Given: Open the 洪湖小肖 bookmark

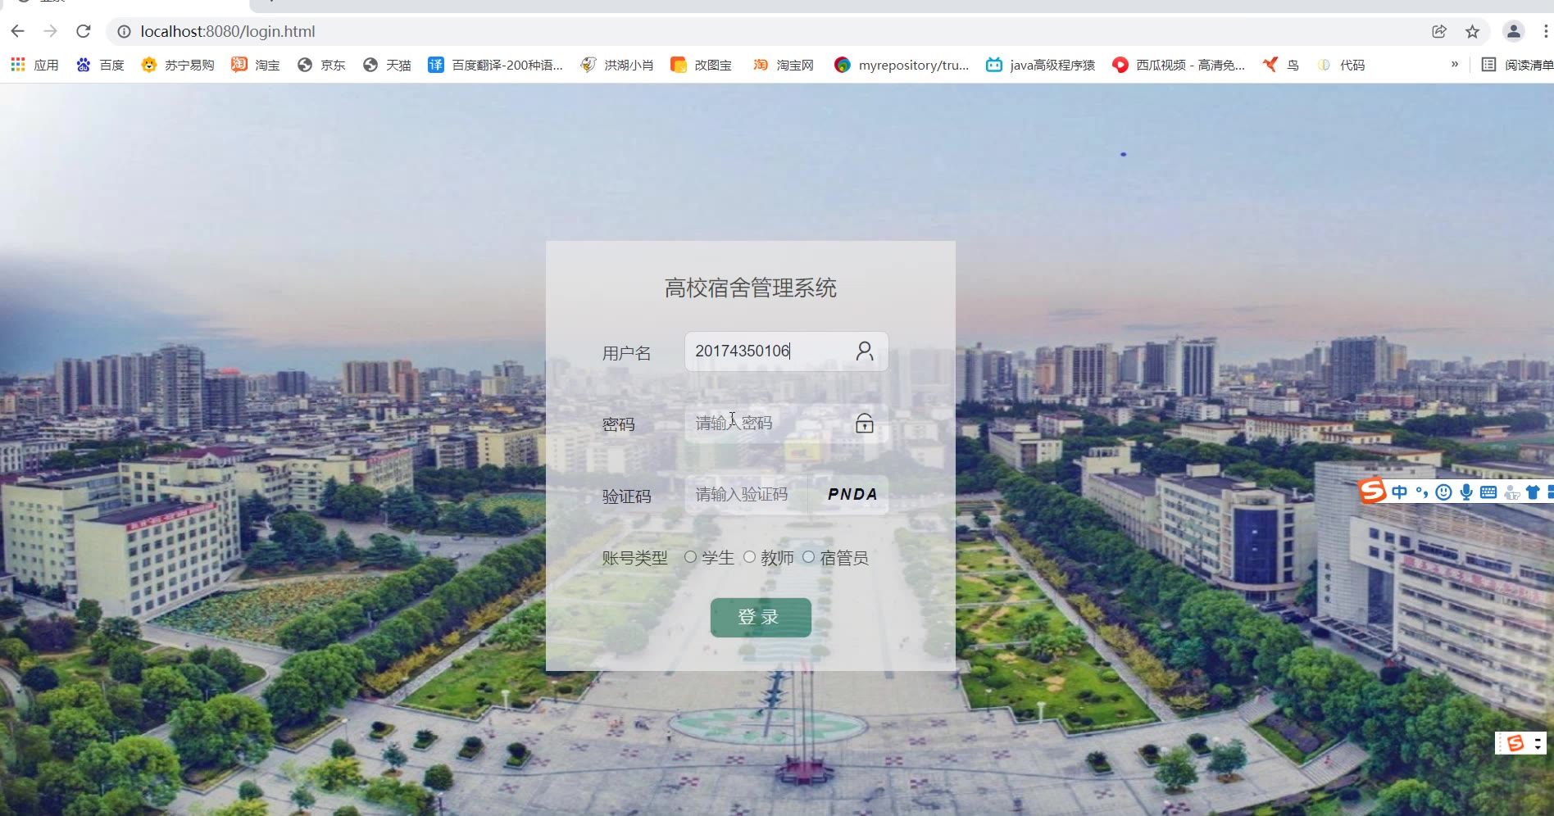Looking at the screenshot, I should (x=617, y=65).
